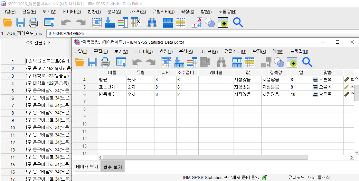
Task: Search magnifier in 제목없음5 window toolbar
Action: pos(307,62)
